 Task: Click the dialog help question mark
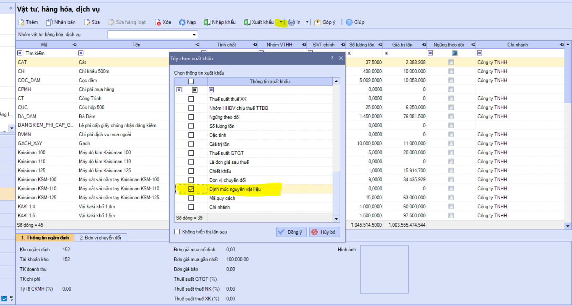[x=332, y=58]
